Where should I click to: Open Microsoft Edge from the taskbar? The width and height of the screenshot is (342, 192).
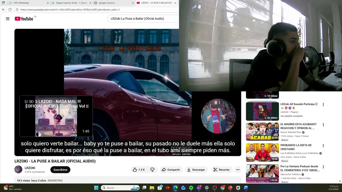(x=175, y=188)
